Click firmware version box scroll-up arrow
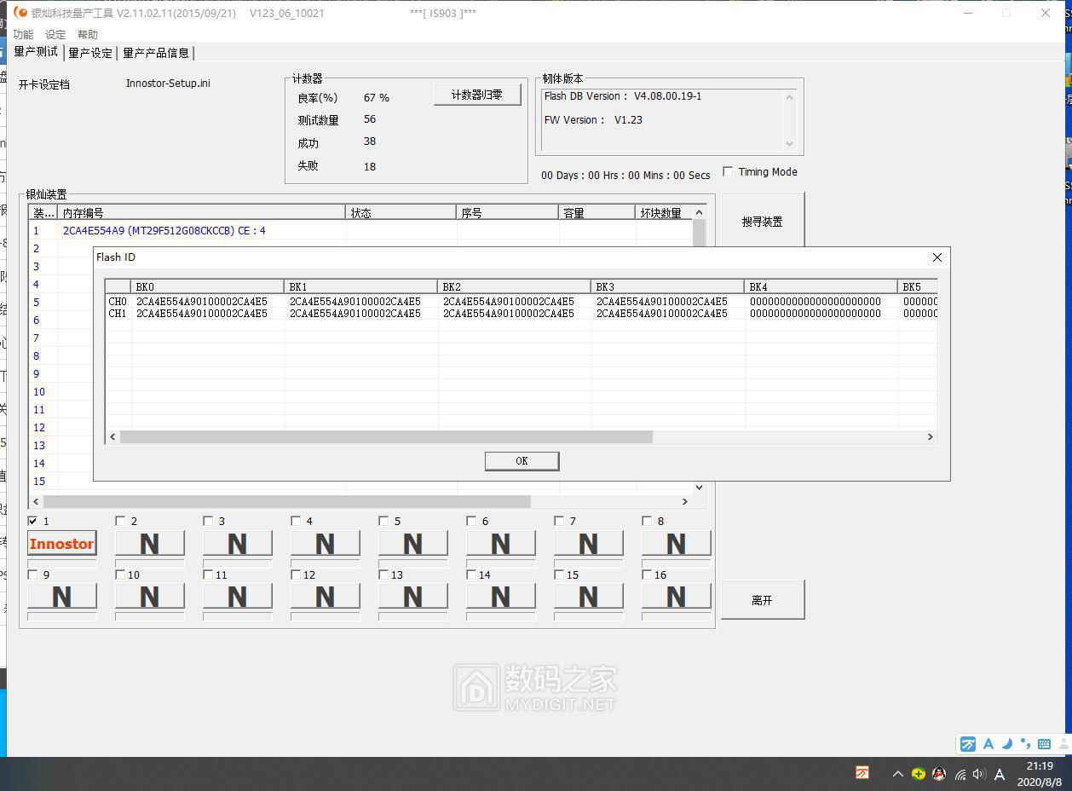Viewport: 1072px width, 791px height. pos(789,97)
